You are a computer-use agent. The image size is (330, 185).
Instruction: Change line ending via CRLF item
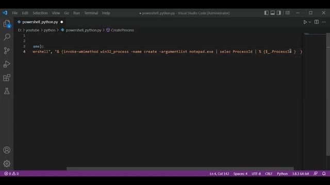[x=269, y=174]
